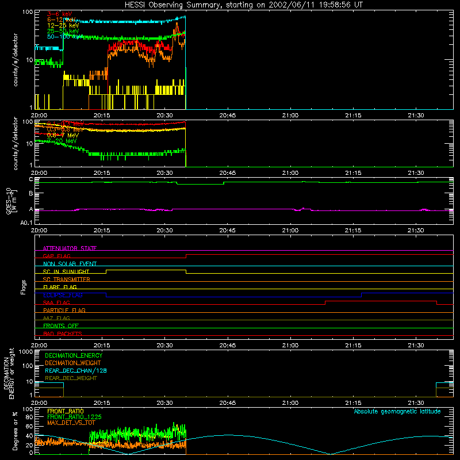Click the Flags vertical axis title
The image size is (460, 460).
pyautogui.click(x=24, y=287)
